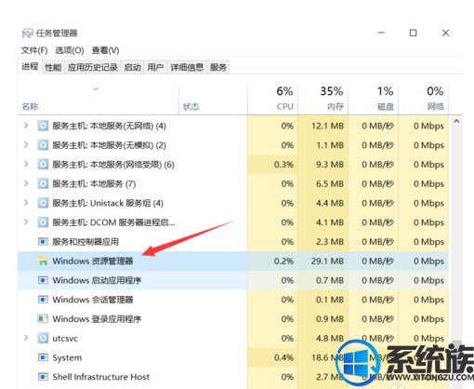Click the 12.1 MB memory value

click(327, 126)
